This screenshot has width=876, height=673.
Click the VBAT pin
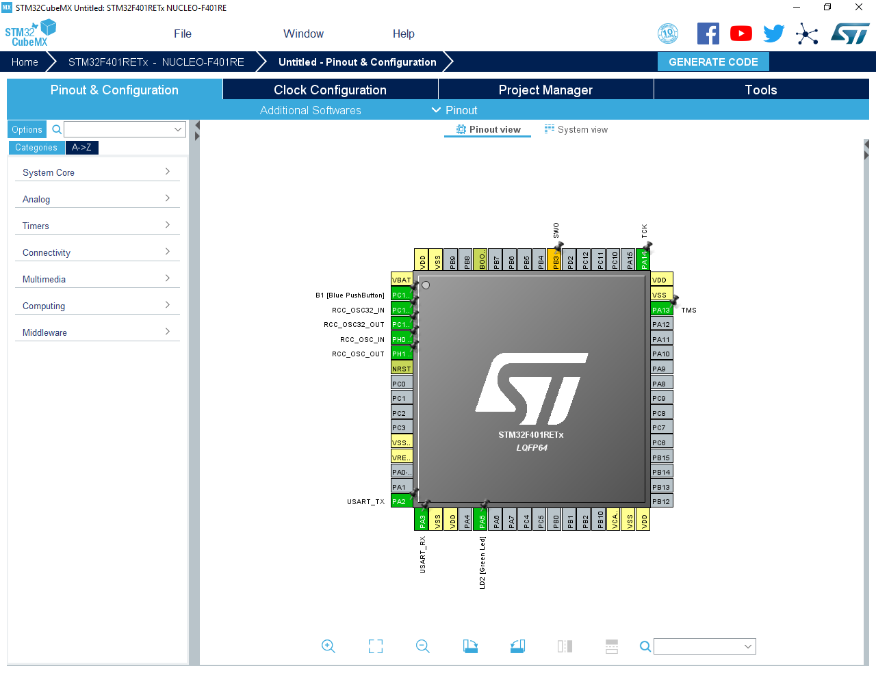coord(402,280)
